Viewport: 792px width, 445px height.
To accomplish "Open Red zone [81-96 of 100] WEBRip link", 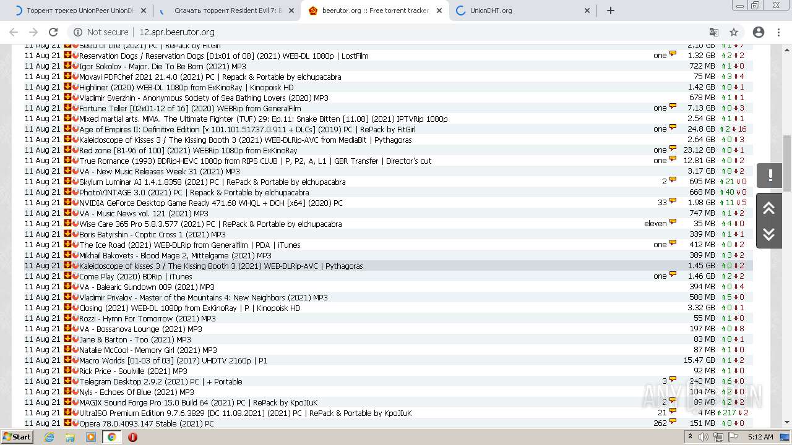I will click(188, 150).
